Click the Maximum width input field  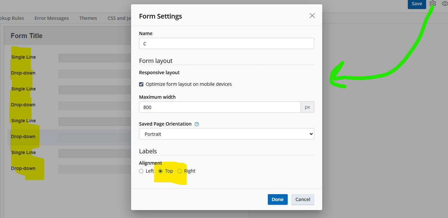[220, 107]
